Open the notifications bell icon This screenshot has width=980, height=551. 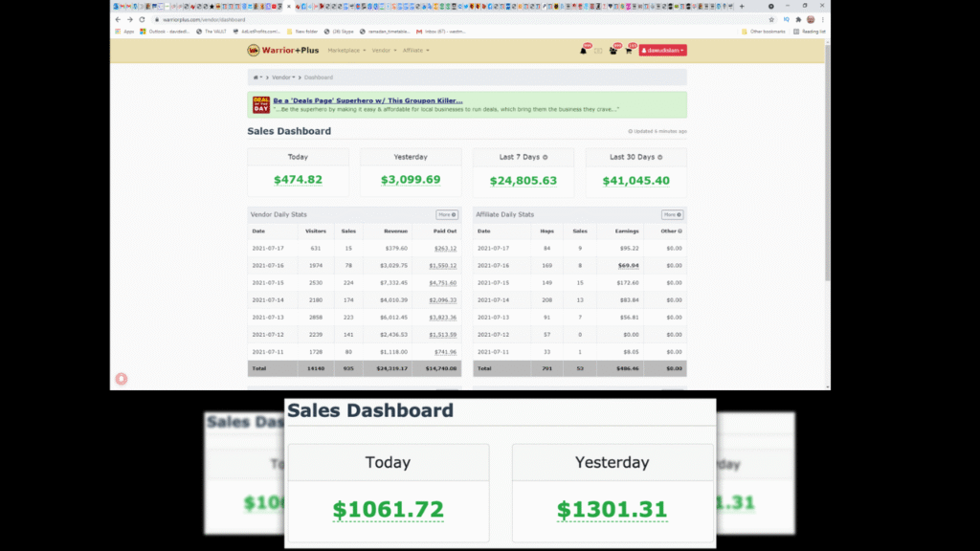click(583, 50)
